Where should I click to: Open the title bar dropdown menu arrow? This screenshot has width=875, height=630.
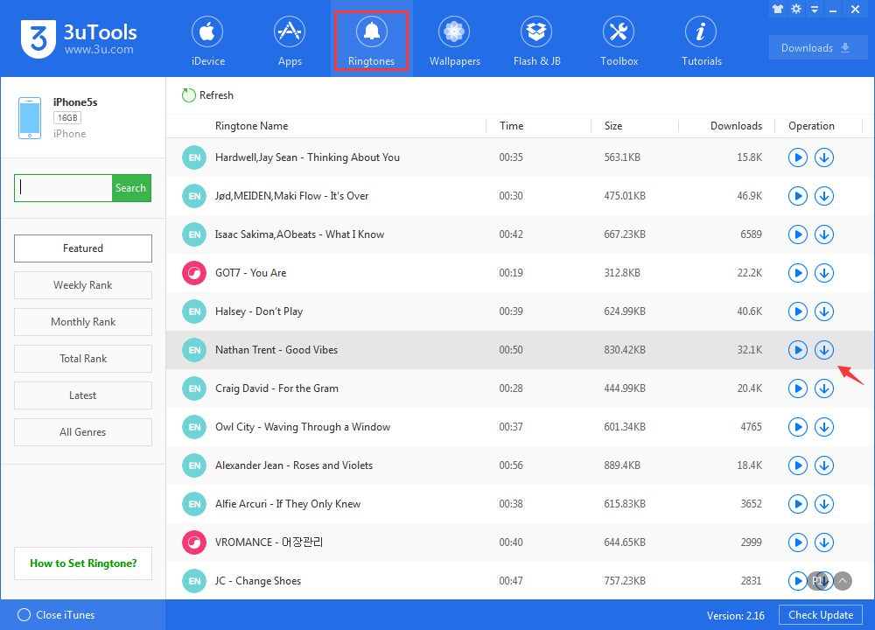(x=815, y=10)
